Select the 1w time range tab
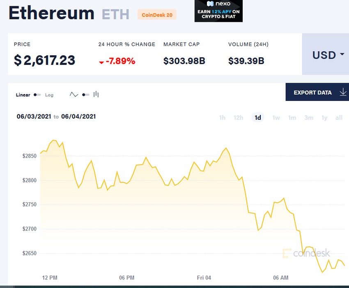349x288 pixels. coord(276,118)
